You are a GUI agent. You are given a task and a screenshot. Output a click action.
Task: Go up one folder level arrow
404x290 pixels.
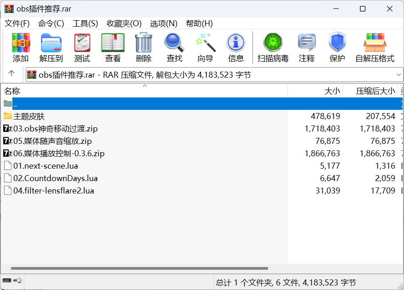click(11, 74)
